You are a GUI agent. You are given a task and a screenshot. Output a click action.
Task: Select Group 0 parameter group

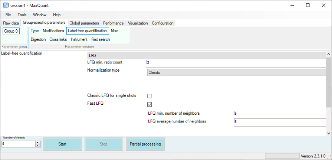(11, 31)
